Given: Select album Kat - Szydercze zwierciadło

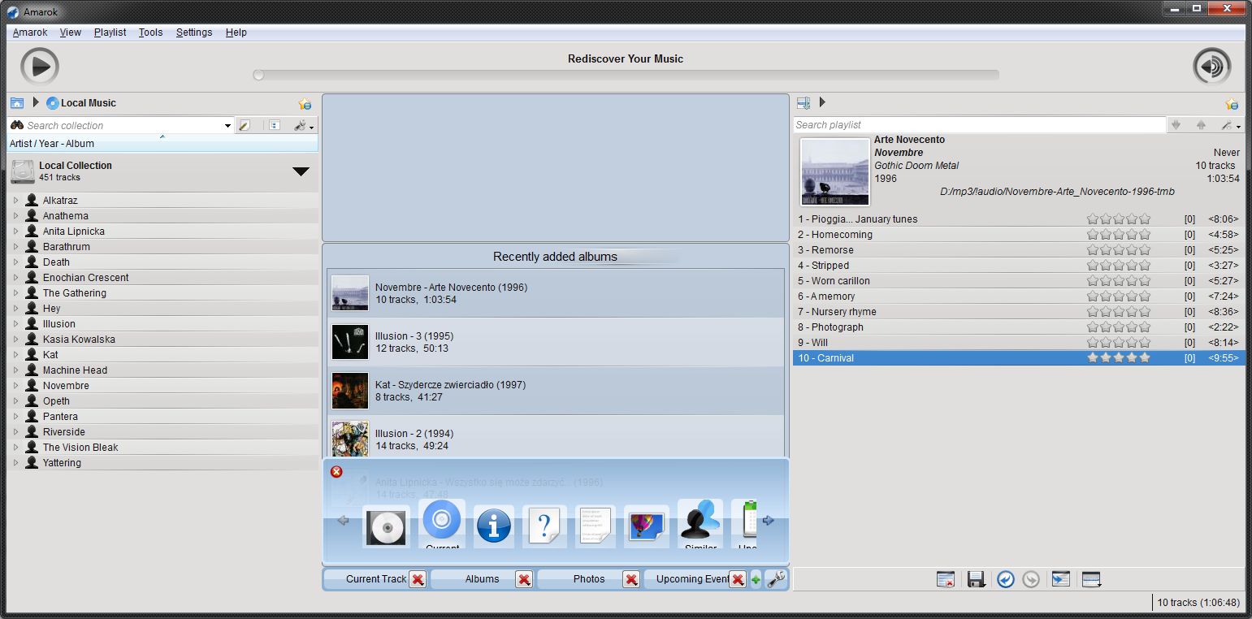Looking at the screenshot, I should 556,391.
